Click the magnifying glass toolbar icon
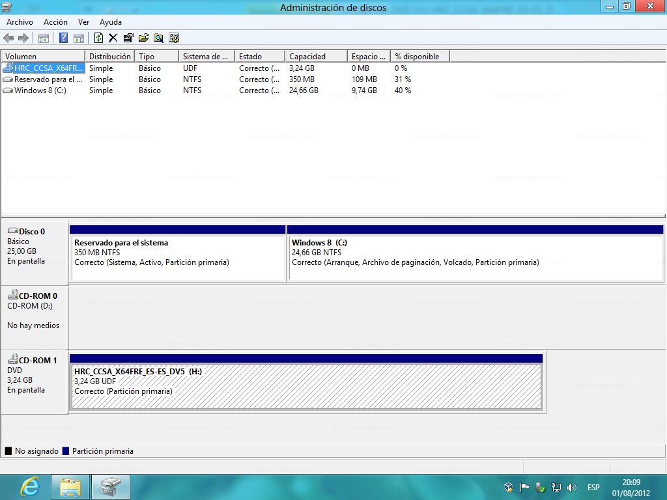667x500 pixels. click(x=158, y=38)
